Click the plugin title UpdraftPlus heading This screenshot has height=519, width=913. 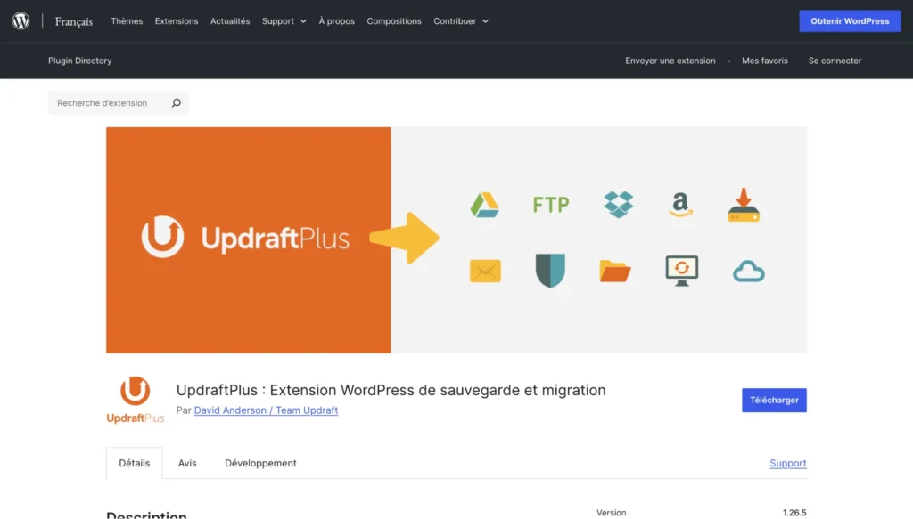point(391,390)
